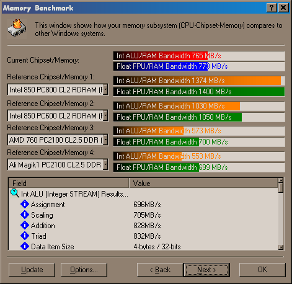Select the Scaling row text
The height and width of the screenshot is (284, 292).
point(42,215)
